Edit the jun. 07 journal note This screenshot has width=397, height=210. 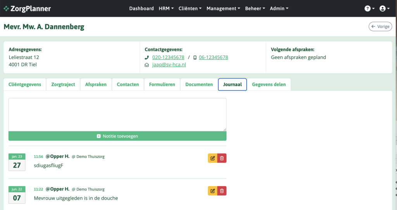212,191
